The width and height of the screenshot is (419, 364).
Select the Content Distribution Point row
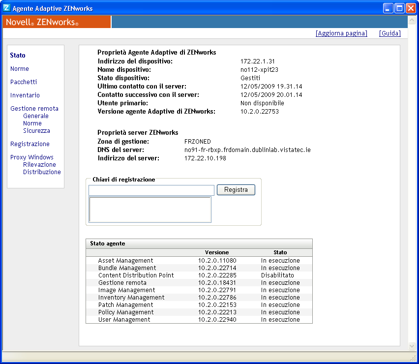click(x=199, y=275)
